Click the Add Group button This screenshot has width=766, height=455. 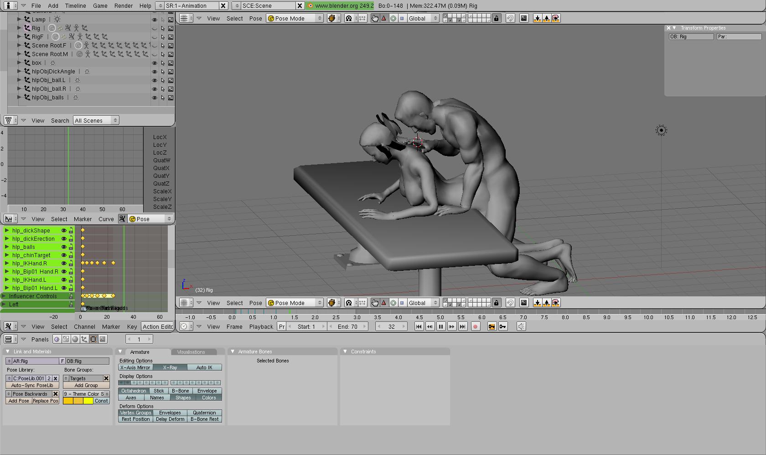[86, 386]
